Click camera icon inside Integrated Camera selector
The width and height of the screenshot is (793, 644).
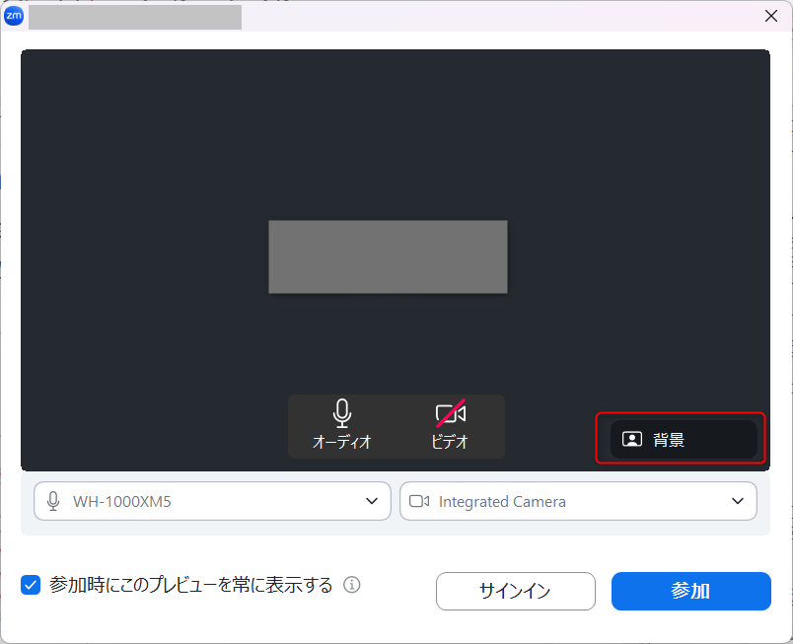coord(419,501)
